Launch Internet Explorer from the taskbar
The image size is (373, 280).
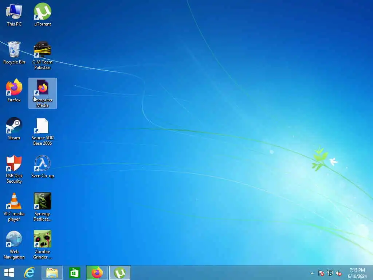click(x=30, y=273)
